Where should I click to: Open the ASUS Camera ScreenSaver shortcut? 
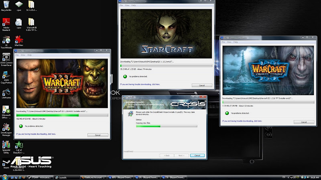[x=6, y=60]
